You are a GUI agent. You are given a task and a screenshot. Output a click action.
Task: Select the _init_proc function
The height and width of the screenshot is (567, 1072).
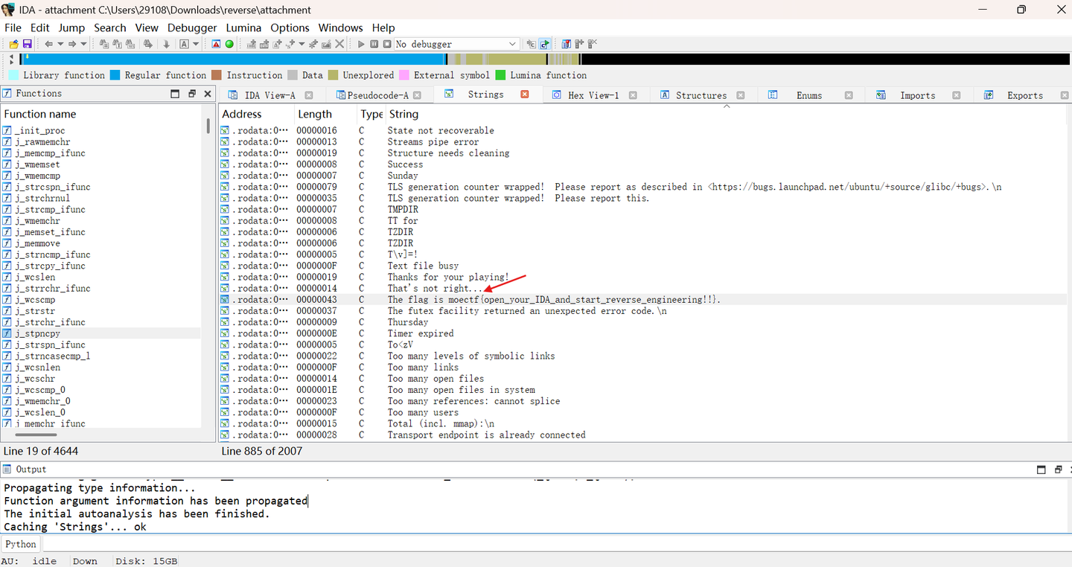point(101,130)
